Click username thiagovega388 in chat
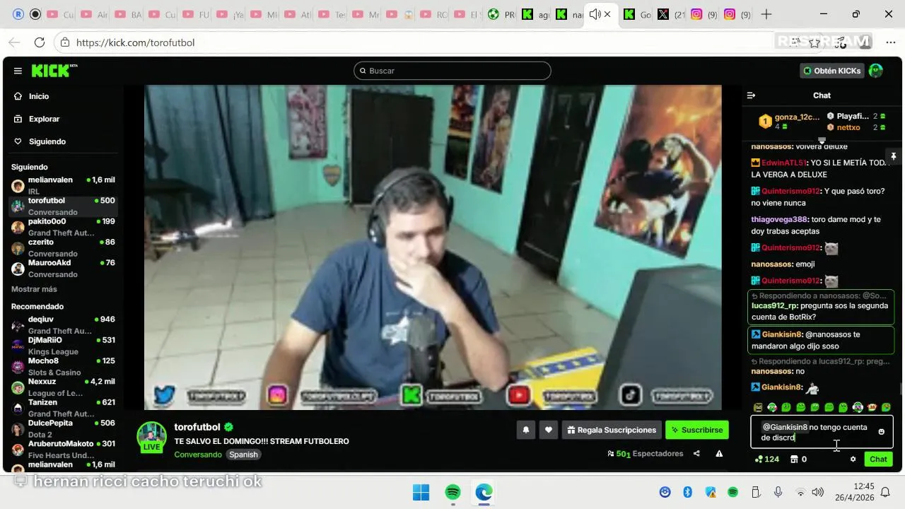905x509 pixels. click(779, 219)
